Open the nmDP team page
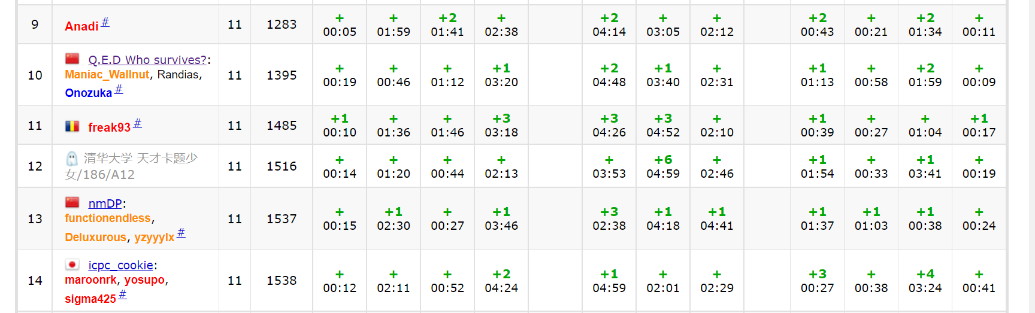 point(105,204)
